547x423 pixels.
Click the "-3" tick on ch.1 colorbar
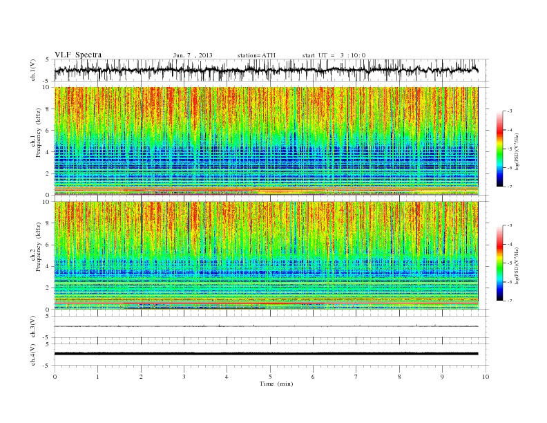509,111
